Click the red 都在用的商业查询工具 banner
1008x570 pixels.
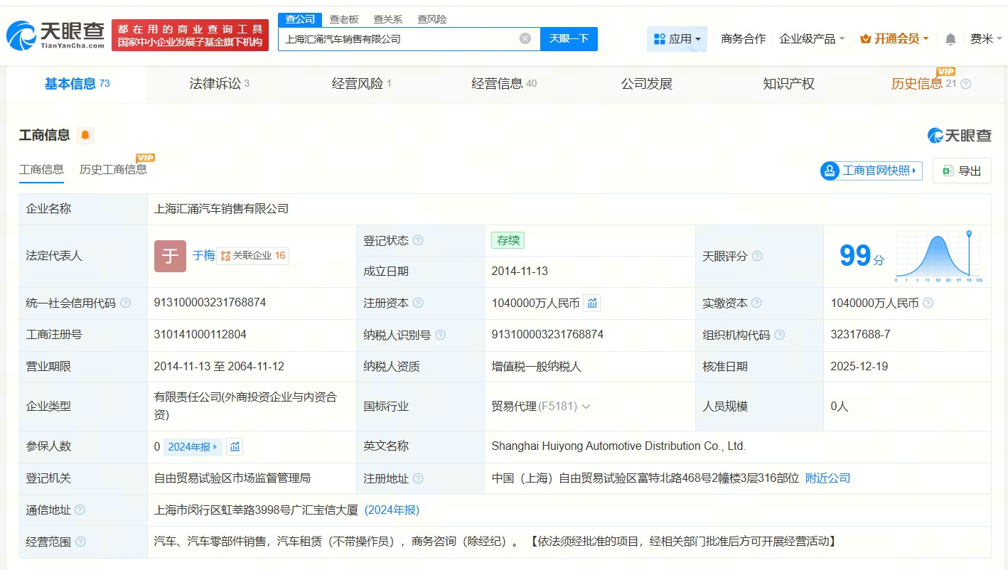point(190,35)
